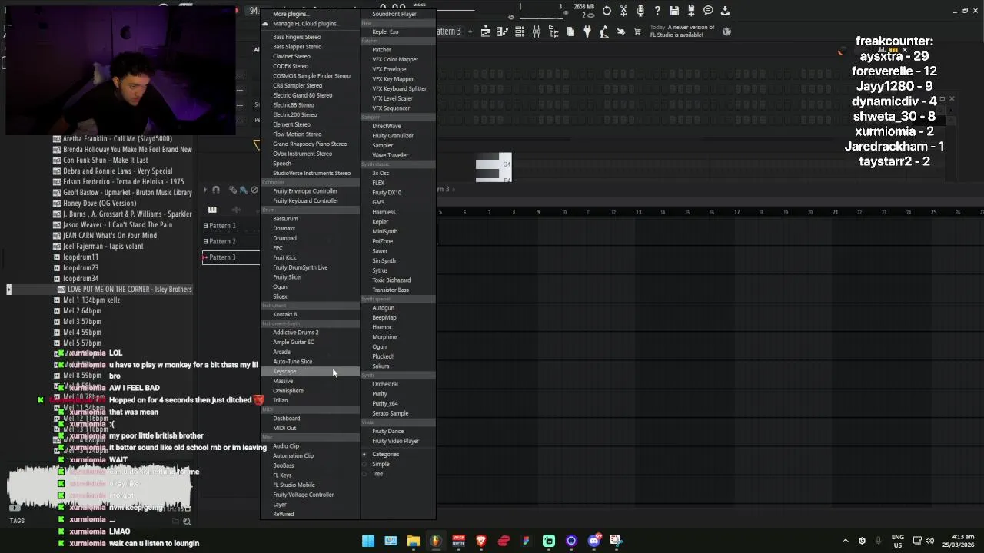Select 'Joel Fajerman - tapis volant' sample
The image size is (984, 553).
pos(103,247)
